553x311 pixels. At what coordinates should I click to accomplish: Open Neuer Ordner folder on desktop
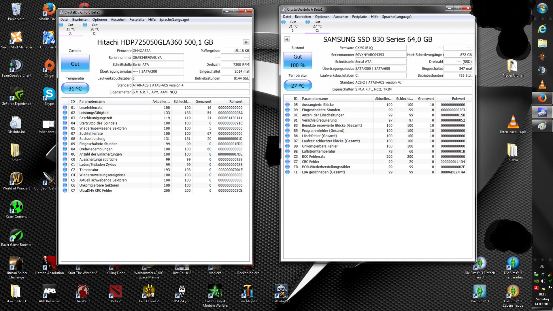pyautogui.click(x=513, y=68)
